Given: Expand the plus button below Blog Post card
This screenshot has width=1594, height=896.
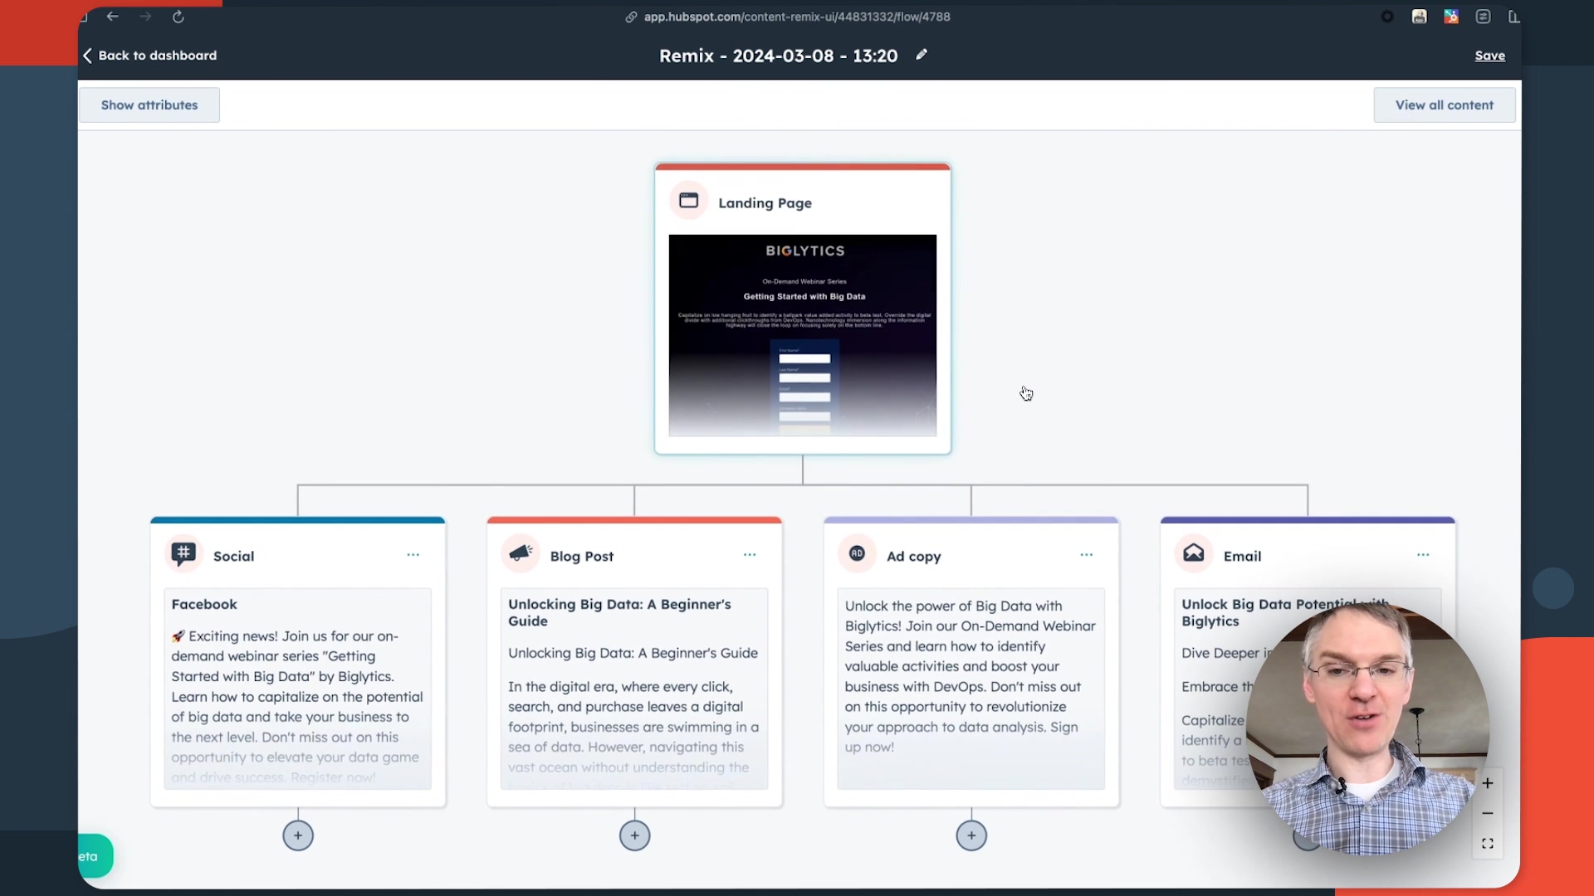Looking at the screenshot, I should click(634, 835).
